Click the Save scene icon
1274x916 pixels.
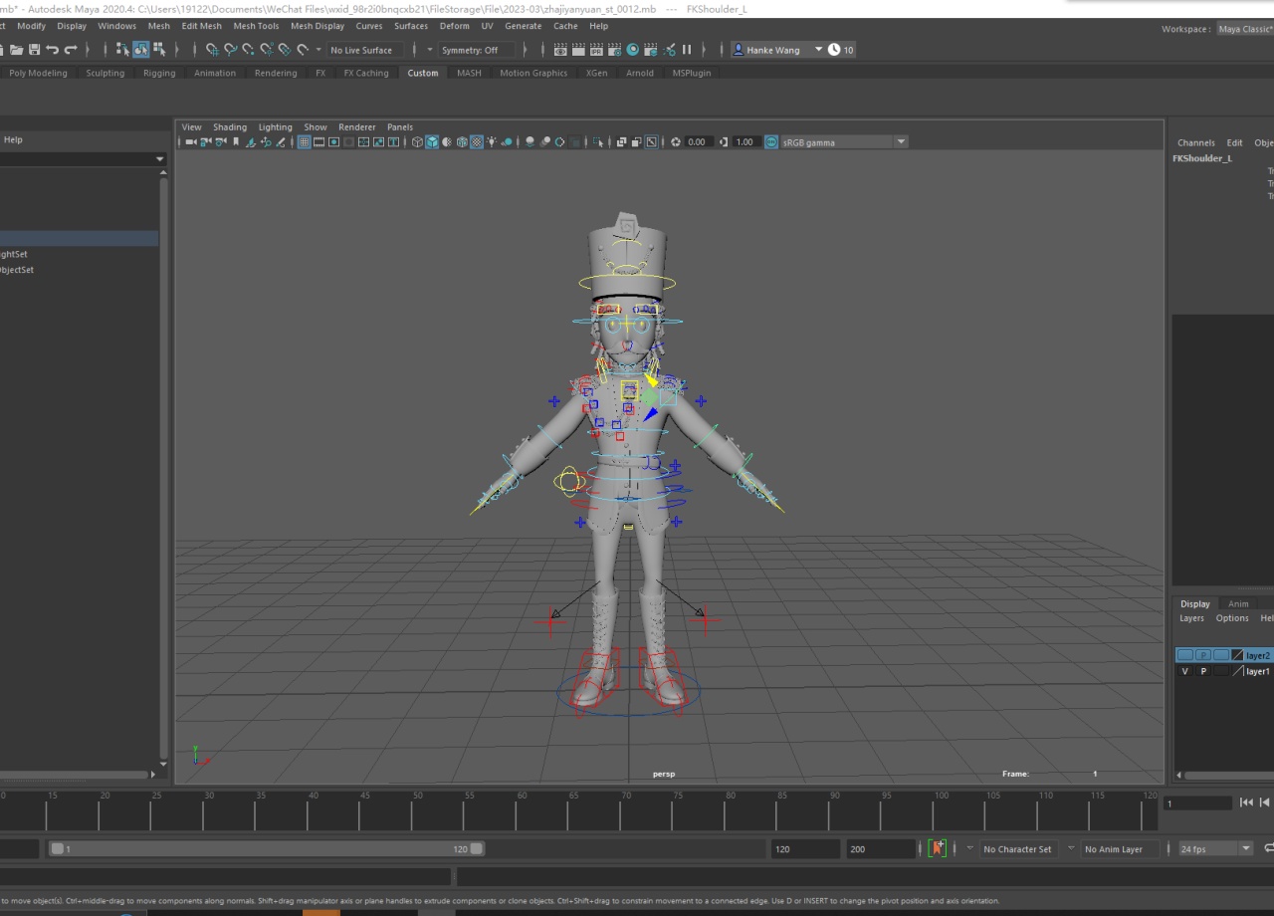[35, 50]
